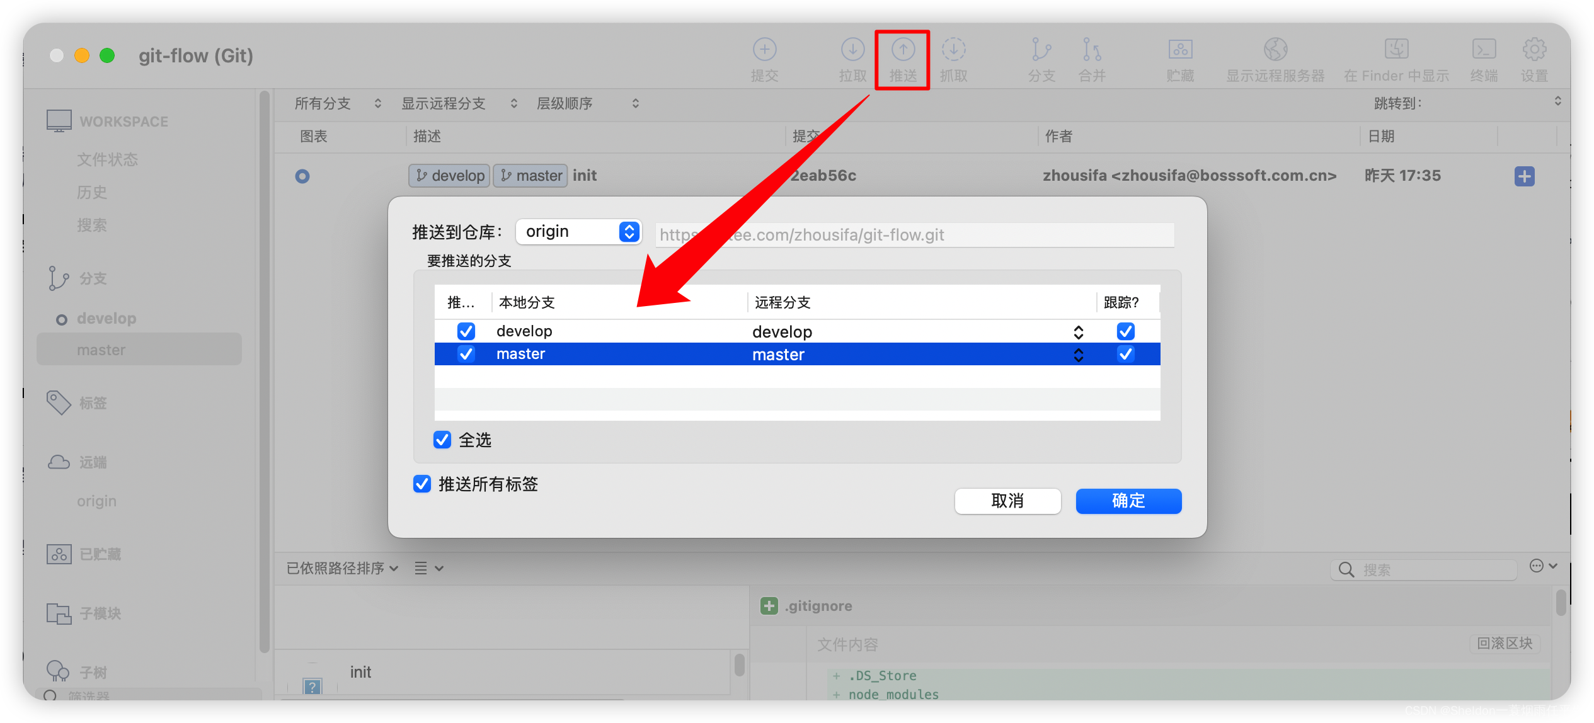Uncheck push checkbox for develop branch
This screenshot has height=723, width=1594.
pyautogui.click(x=466, y=331)
